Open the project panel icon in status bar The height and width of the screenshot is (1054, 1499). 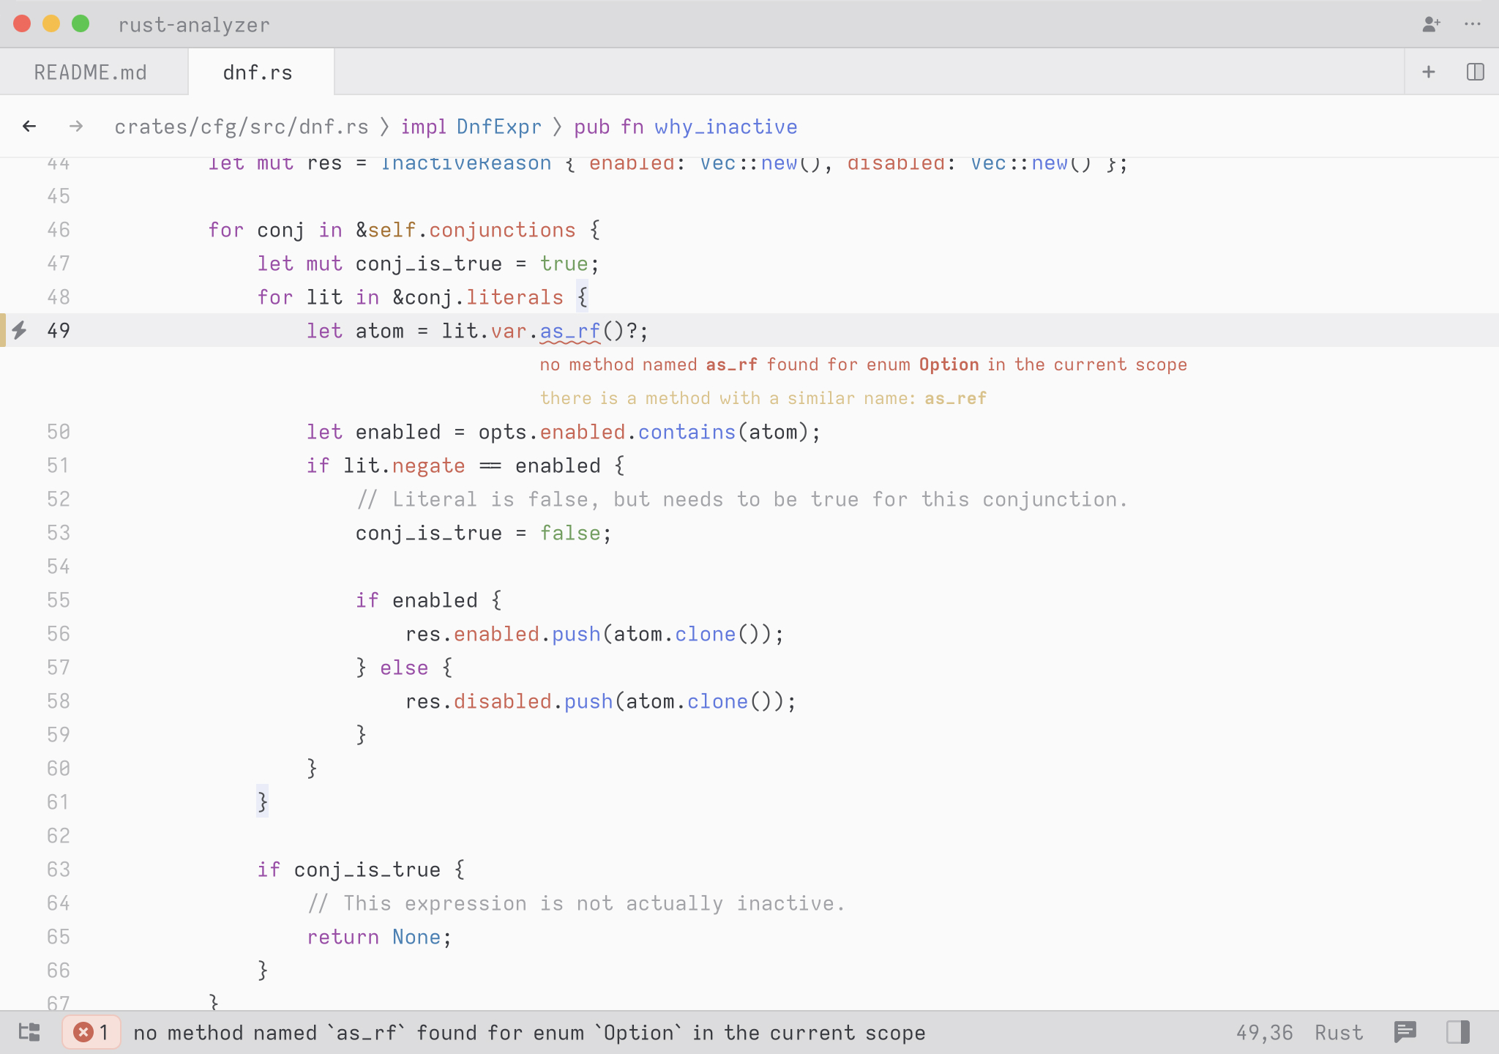[29, 1032]
